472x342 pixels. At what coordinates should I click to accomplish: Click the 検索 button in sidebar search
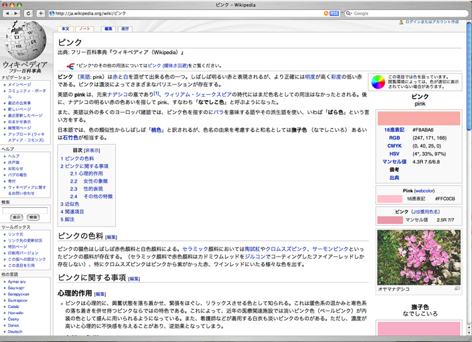click(x=33, y=217)
